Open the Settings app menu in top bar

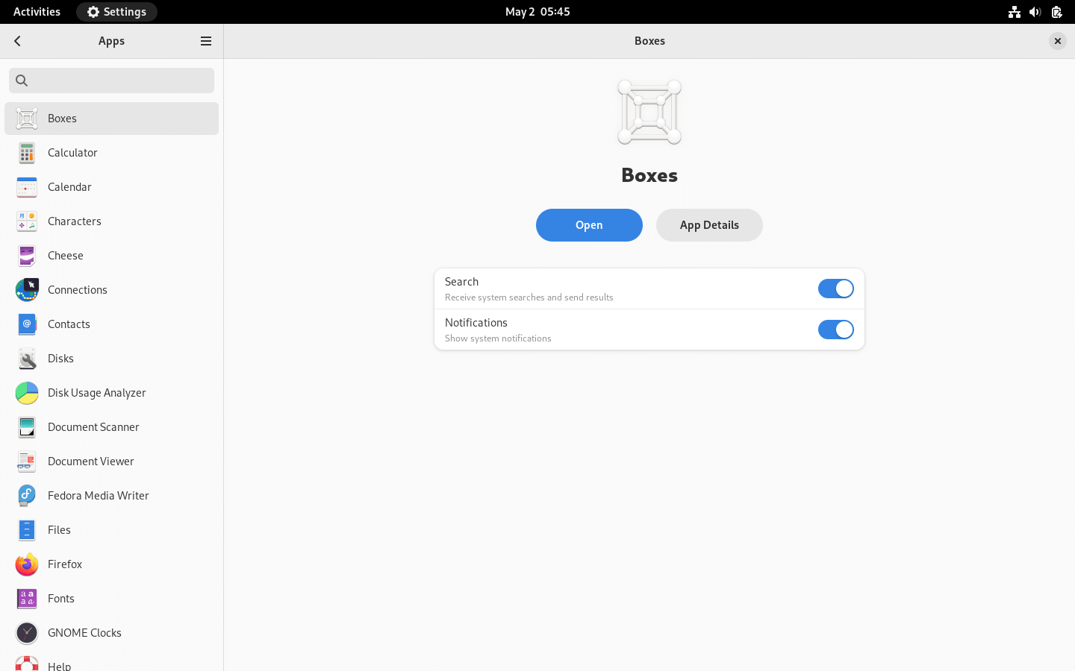click(x=116, y=12)
